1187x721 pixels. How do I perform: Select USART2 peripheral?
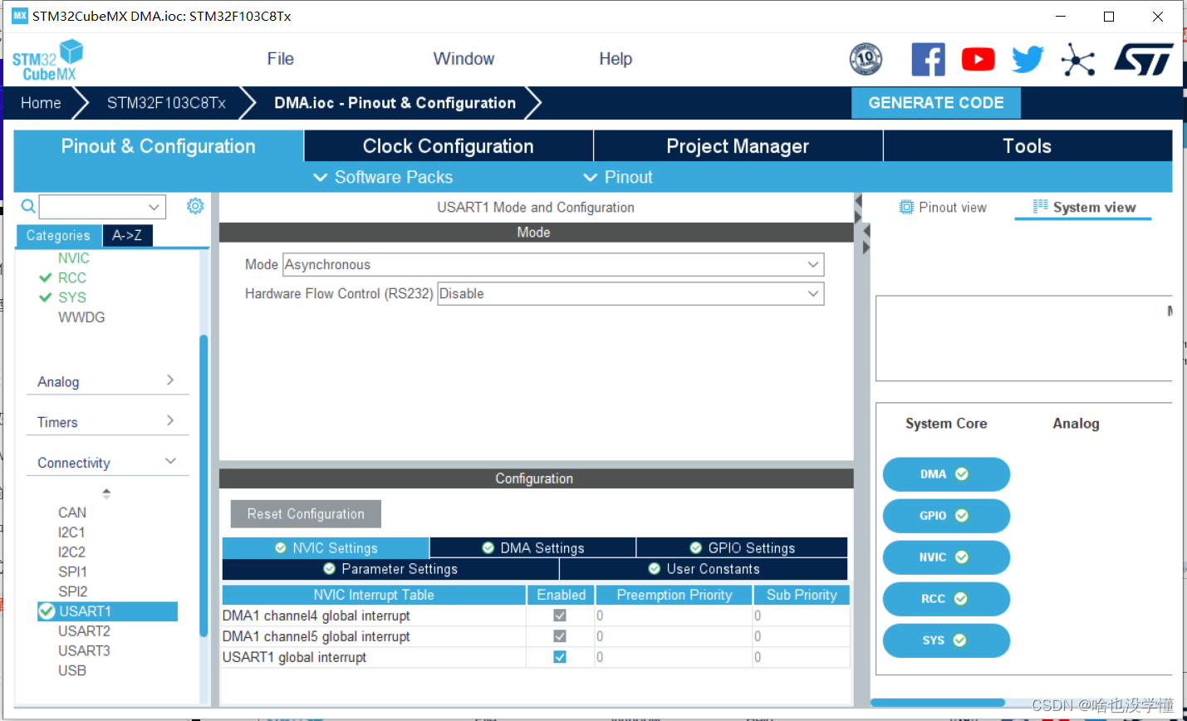pos(84,631)
